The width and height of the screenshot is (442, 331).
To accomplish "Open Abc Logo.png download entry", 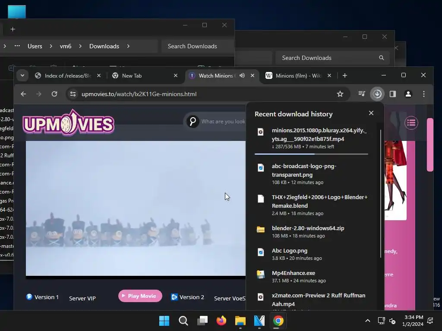I will [311, 254].
